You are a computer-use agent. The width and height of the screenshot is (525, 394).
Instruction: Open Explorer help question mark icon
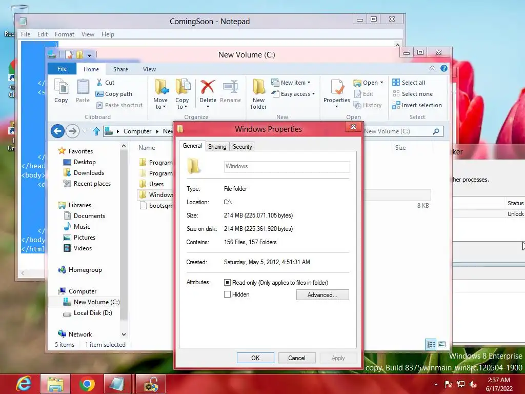pos(444,68)
